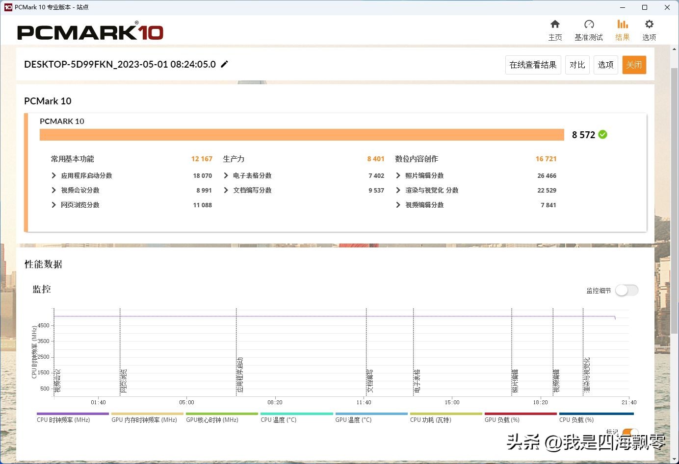679x464 pixels.
Task: Open the 主页 home icon
Action: 555,27
